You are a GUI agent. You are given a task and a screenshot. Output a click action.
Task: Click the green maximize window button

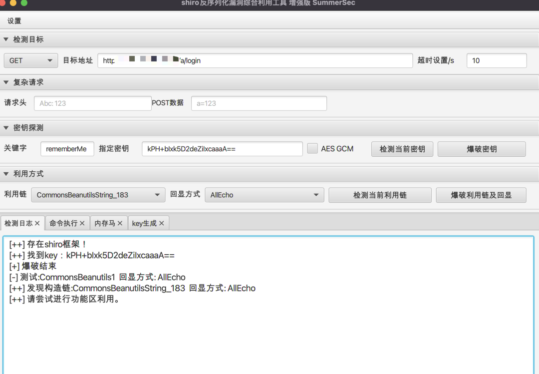[x=24, y=3]
